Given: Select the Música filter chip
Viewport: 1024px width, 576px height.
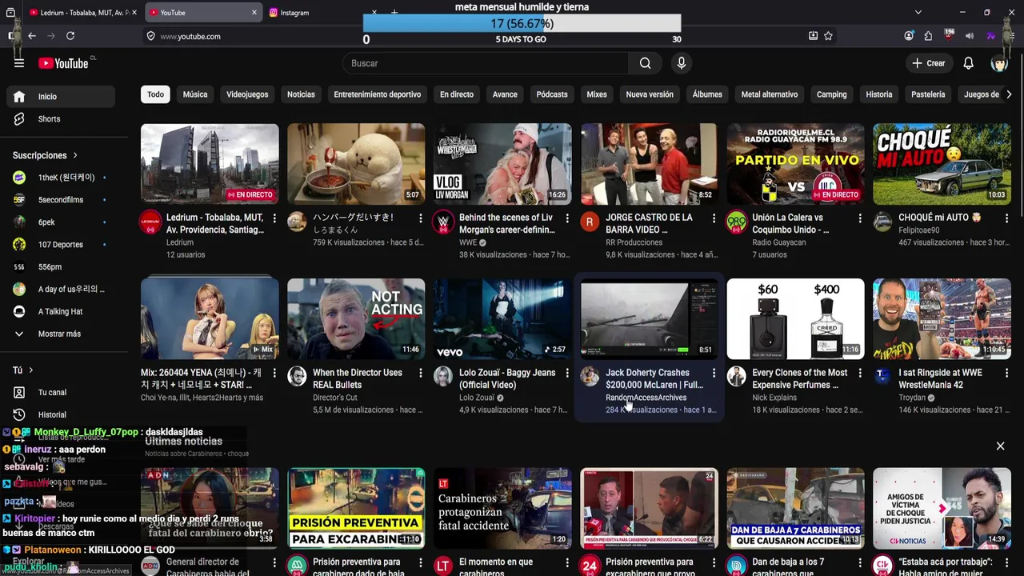Looking at the screenshot, I should (x=195, y=94).
